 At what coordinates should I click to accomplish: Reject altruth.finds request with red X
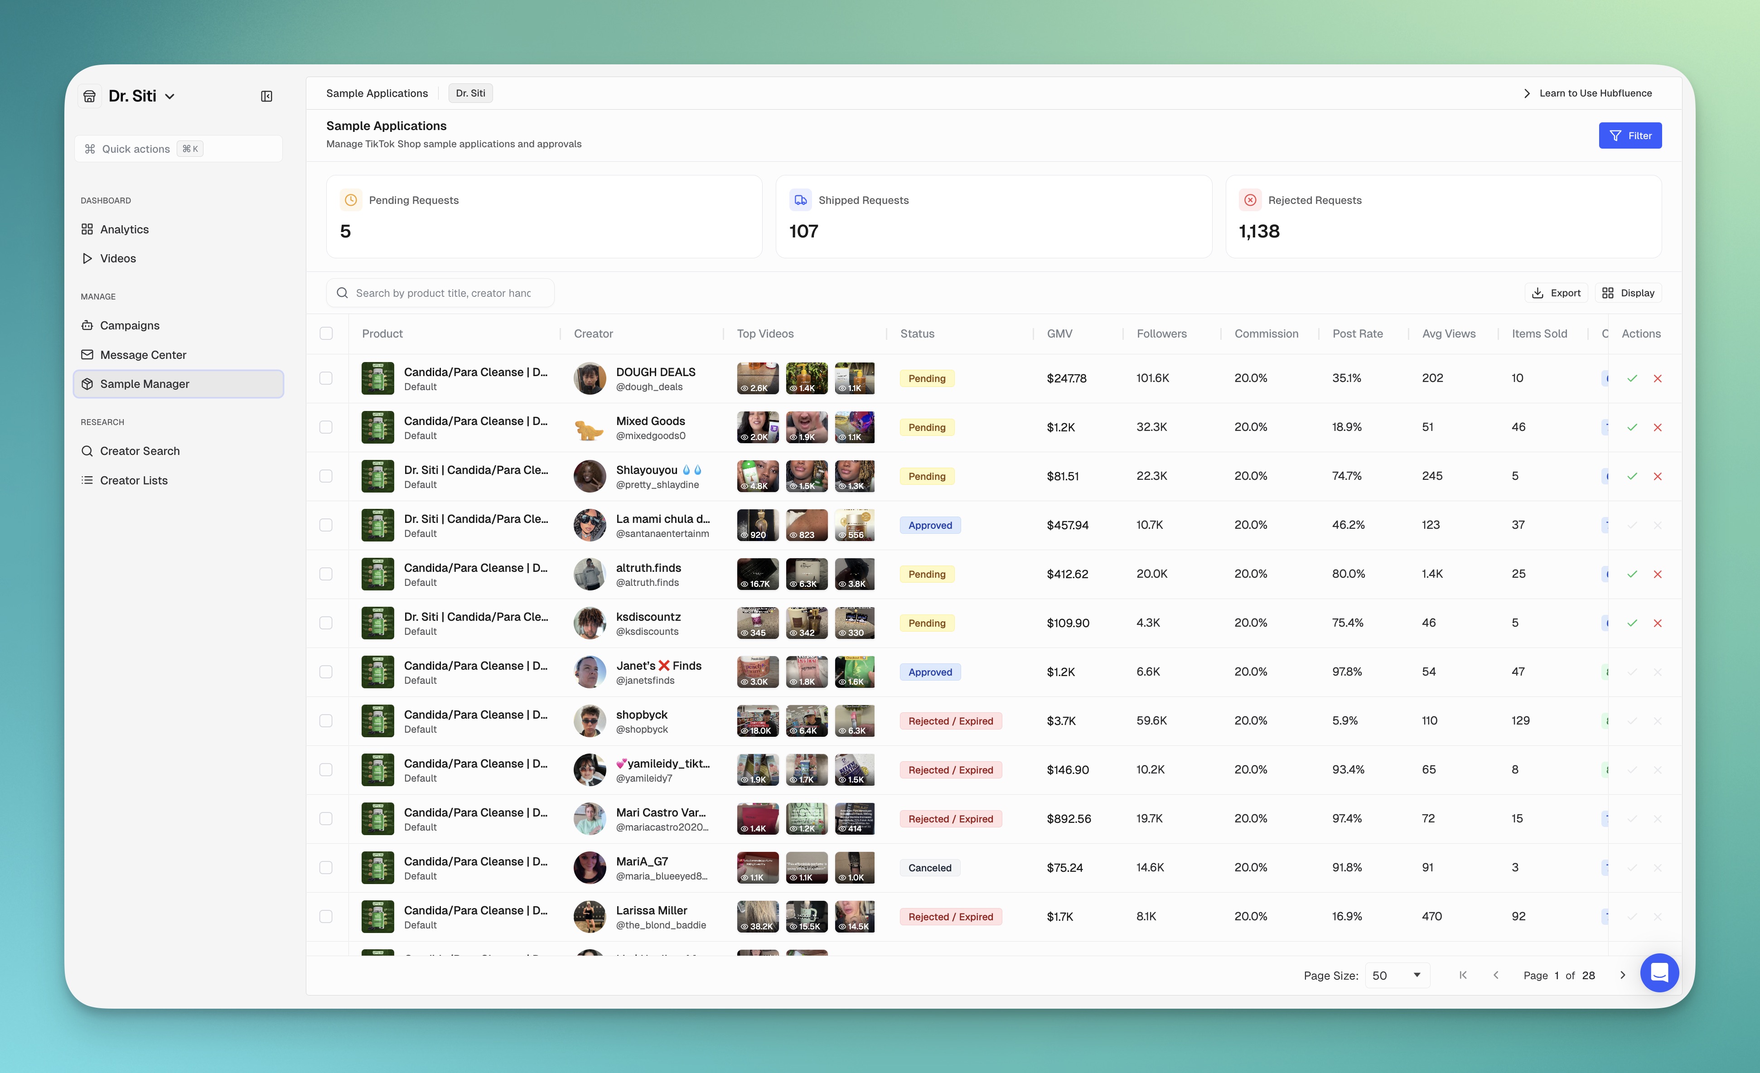pyautogui.click(x=1657, y=575)
